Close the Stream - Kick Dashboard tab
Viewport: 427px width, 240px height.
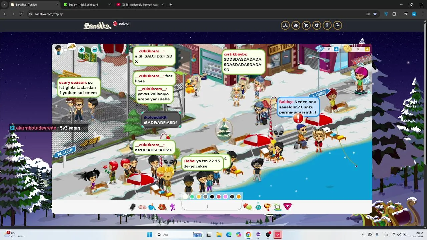pos(110,5)
